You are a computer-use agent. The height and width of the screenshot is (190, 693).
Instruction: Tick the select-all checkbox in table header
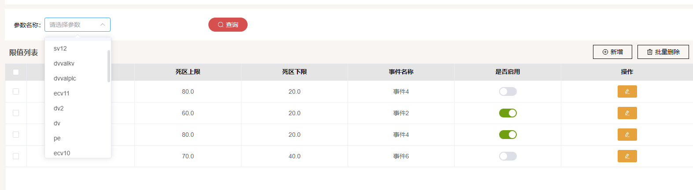pyautogui.click(x=16, y=72)
